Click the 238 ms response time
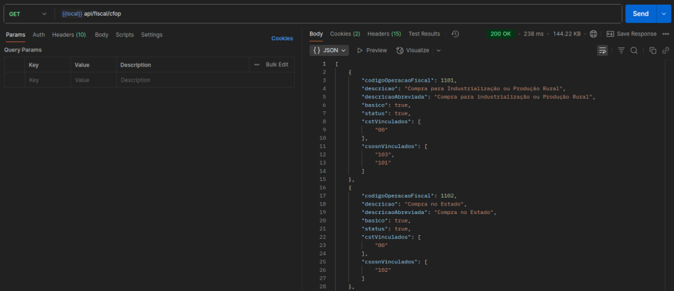674x291 pixels. click(533, 34)
